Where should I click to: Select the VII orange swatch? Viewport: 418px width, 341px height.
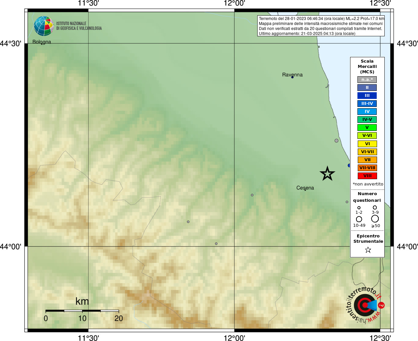click(367, 160)
